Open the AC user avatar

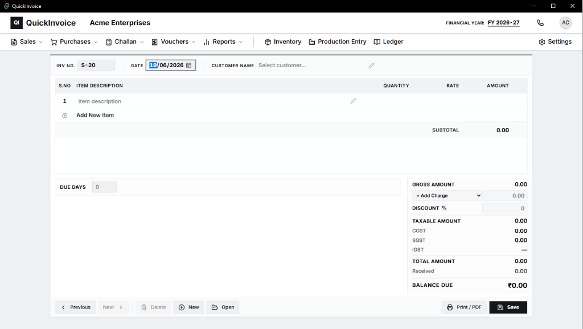[565, 23]
